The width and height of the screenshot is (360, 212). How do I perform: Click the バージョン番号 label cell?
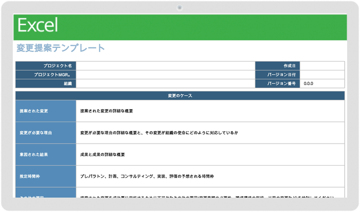coord(278,83)
